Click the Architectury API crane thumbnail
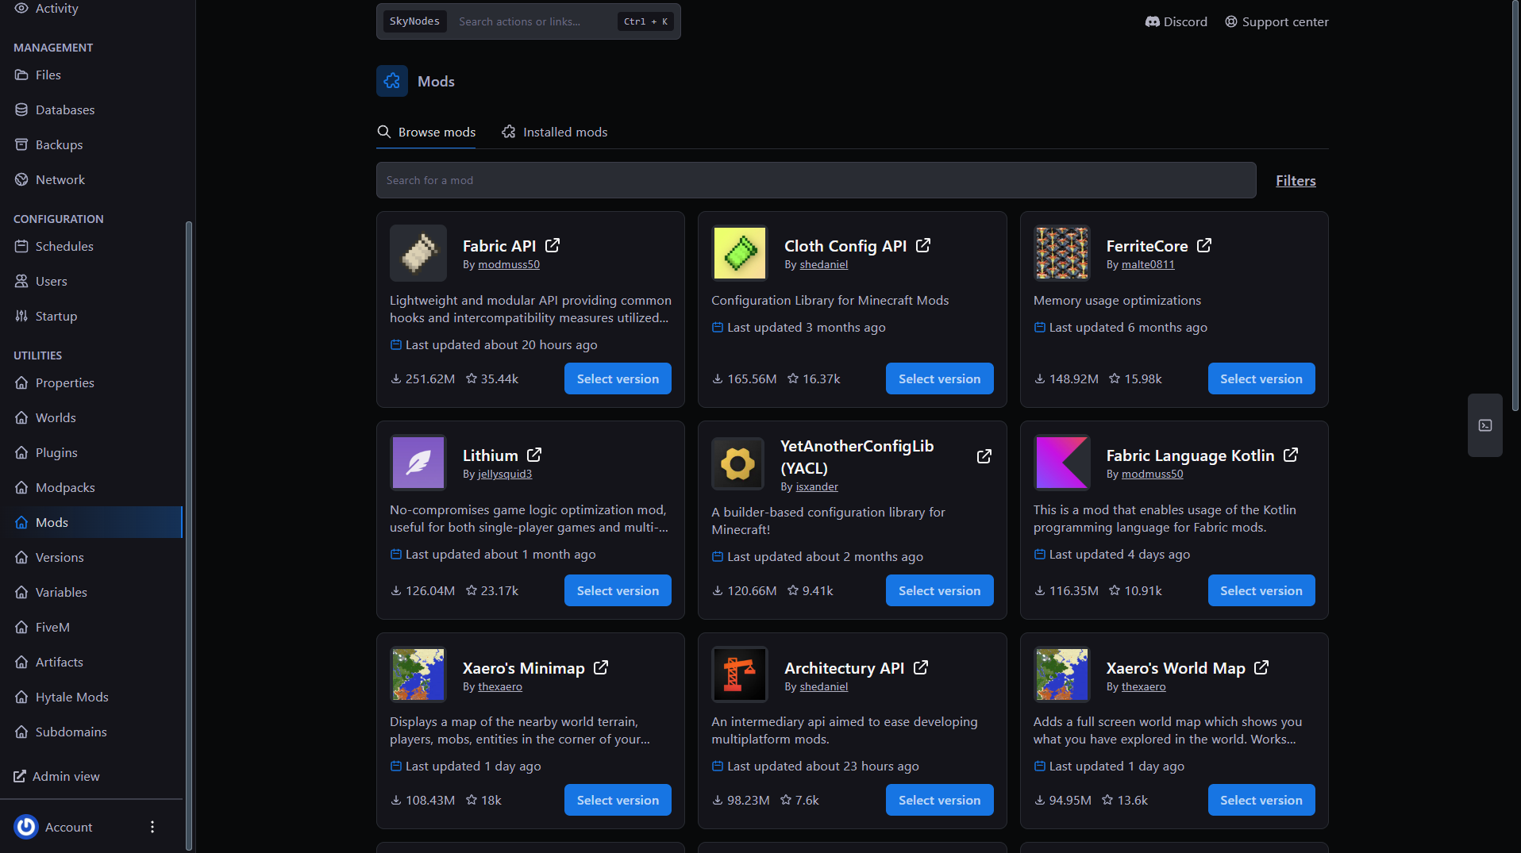The height and width of the screenshot is (853, 1521). 740,674
